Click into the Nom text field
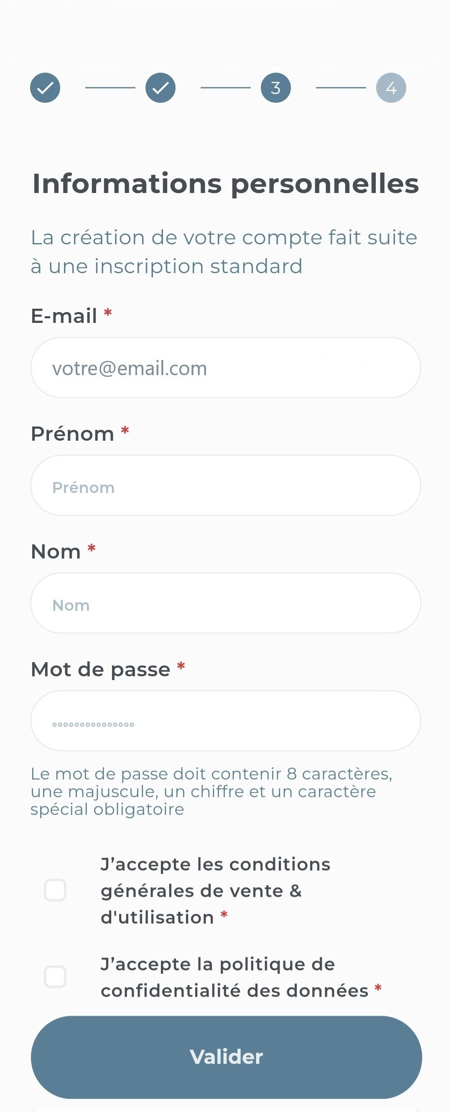Screen dimensions: 451x1112 (x=226, y=604)
